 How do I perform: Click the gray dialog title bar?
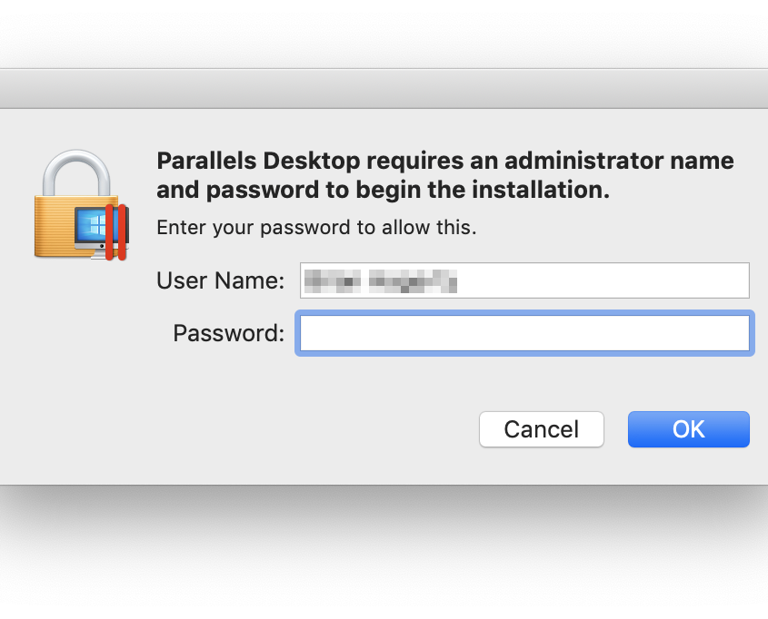[x=384, y=88]
